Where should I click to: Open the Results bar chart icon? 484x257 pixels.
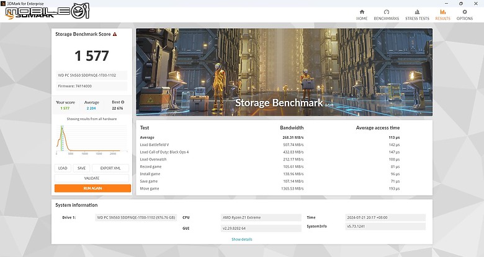pos(442,12)
